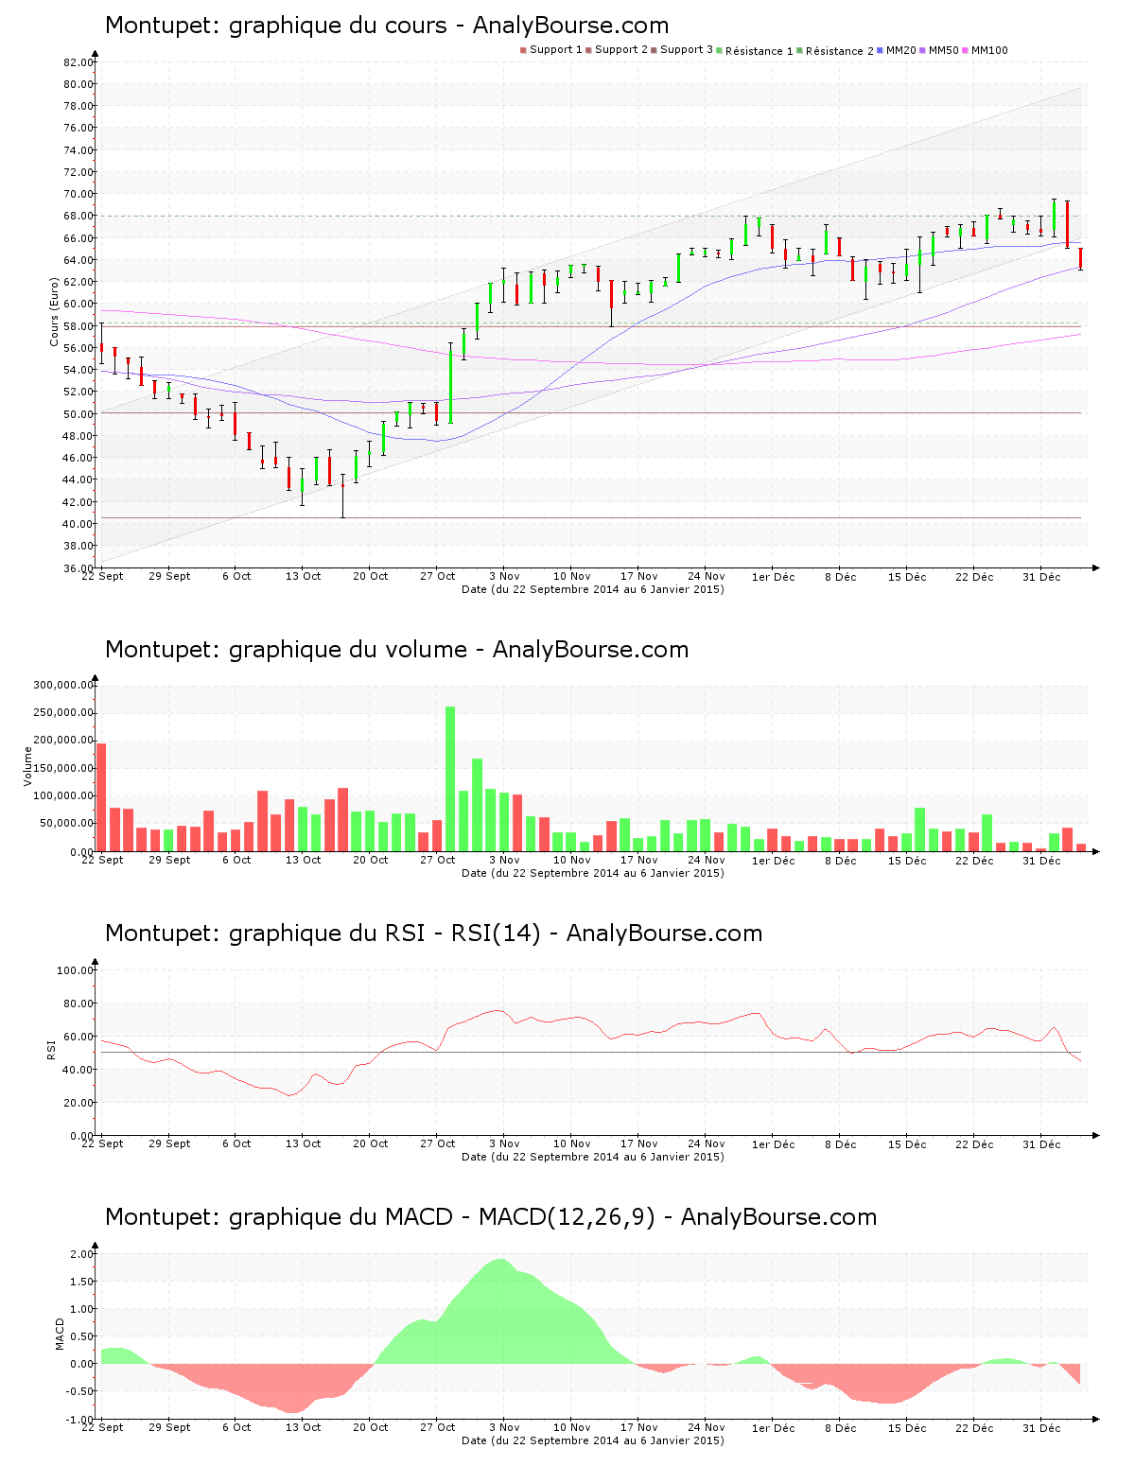Click the 'RSI' vertical axis label
The image size is (1135, 1466).
pos(50,1049)
